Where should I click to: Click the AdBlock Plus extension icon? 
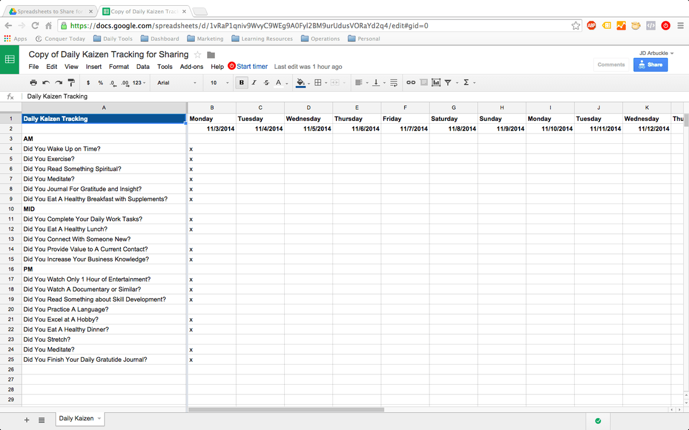pyautogui.click(x=591, y=26)
